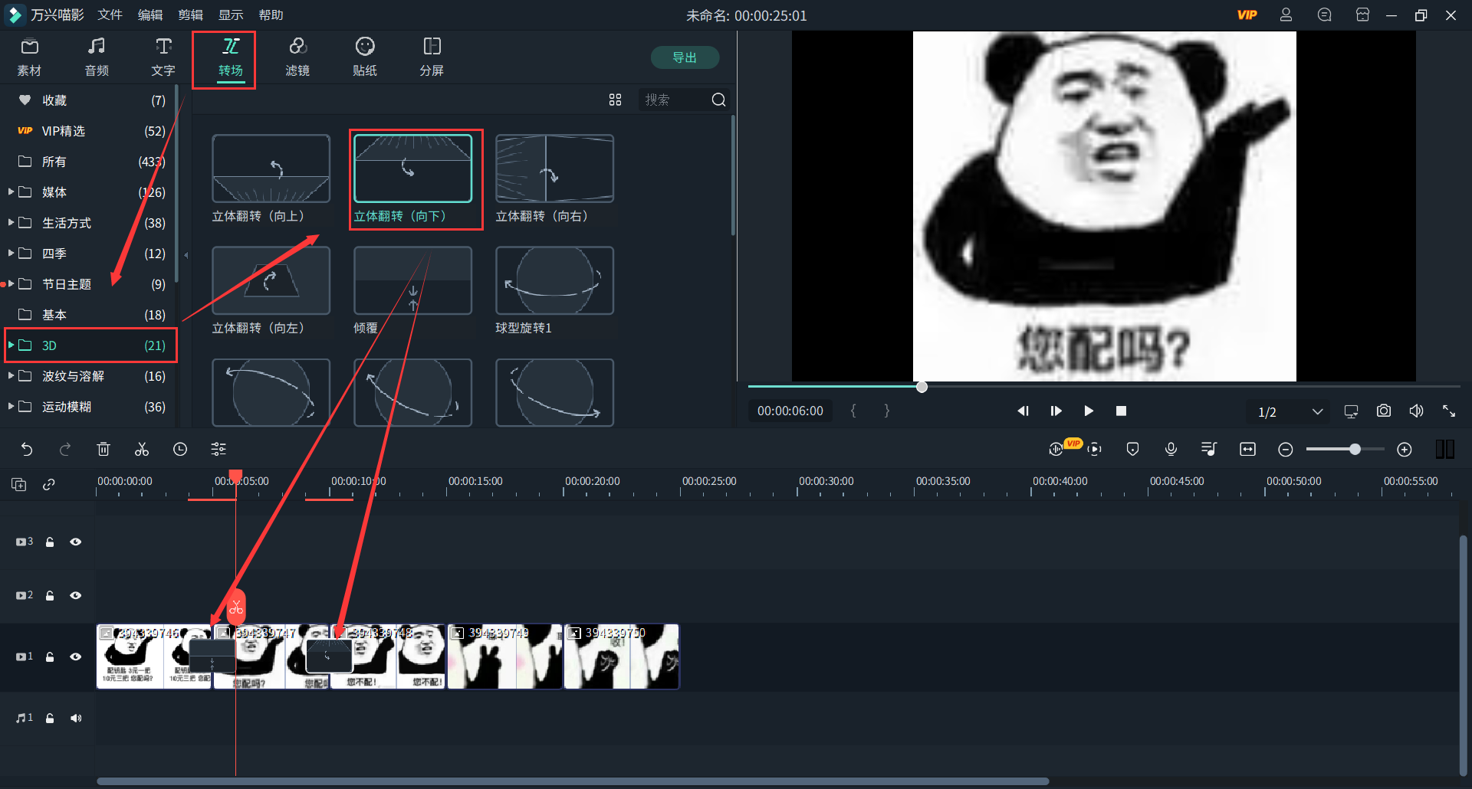Play the video in the preview window
1472x789 pixels.
(1088, 411)
